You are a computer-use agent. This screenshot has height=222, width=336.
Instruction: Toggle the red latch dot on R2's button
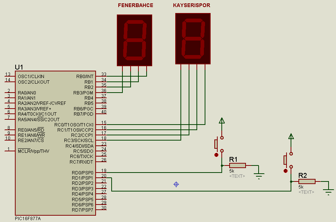coord(285,171)
